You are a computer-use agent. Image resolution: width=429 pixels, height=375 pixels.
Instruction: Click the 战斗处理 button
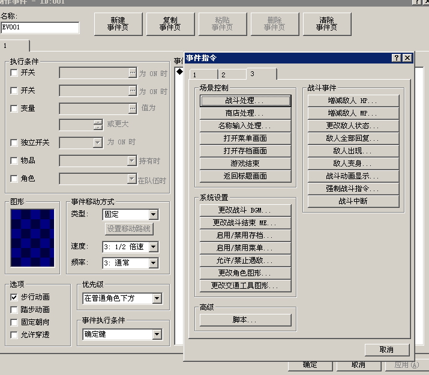click(x=245, y=101)
